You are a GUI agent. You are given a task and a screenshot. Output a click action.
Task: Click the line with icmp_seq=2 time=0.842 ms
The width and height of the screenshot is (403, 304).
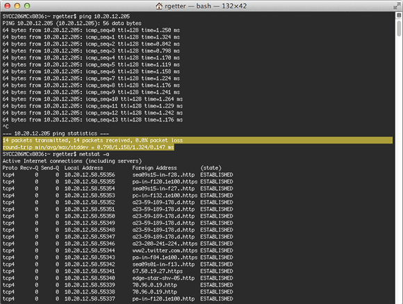click(x=91, y=44)
